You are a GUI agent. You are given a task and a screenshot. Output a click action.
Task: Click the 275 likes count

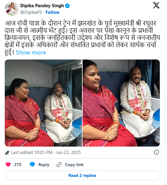point(18,165)
